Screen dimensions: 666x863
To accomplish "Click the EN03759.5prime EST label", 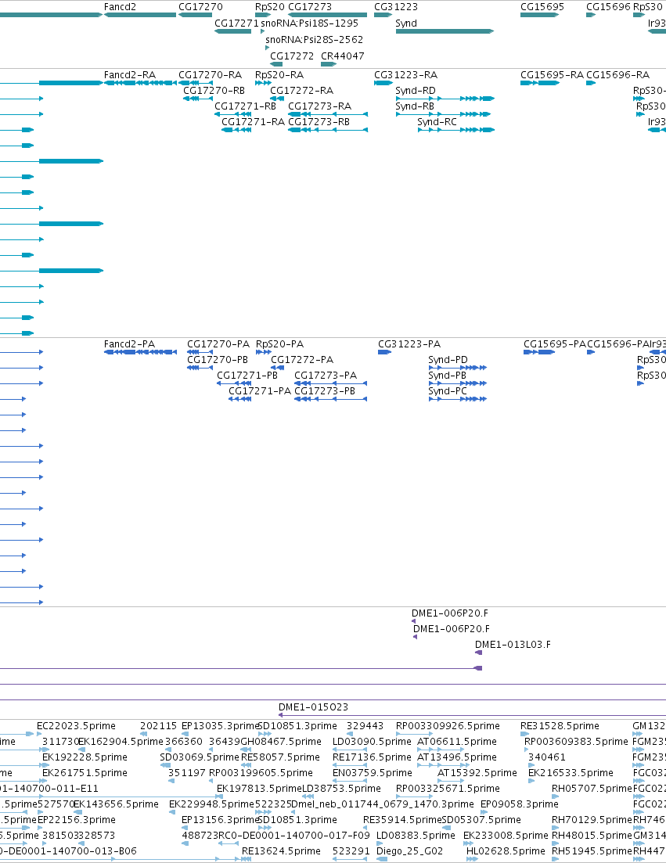I will 372,773.
